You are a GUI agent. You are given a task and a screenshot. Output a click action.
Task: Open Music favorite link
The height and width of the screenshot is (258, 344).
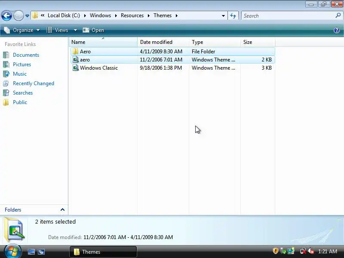20,74
